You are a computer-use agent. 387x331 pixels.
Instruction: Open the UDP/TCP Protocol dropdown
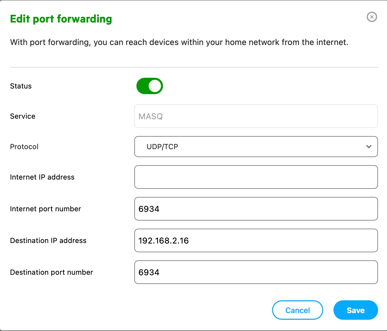pyautogui.click(x=256, y=147)
